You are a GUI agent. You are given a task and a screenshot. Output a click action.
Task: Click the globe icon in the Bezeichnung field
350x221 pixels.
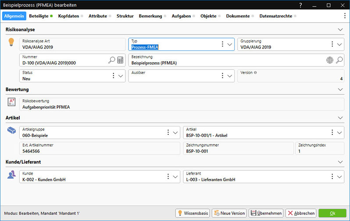330,60
